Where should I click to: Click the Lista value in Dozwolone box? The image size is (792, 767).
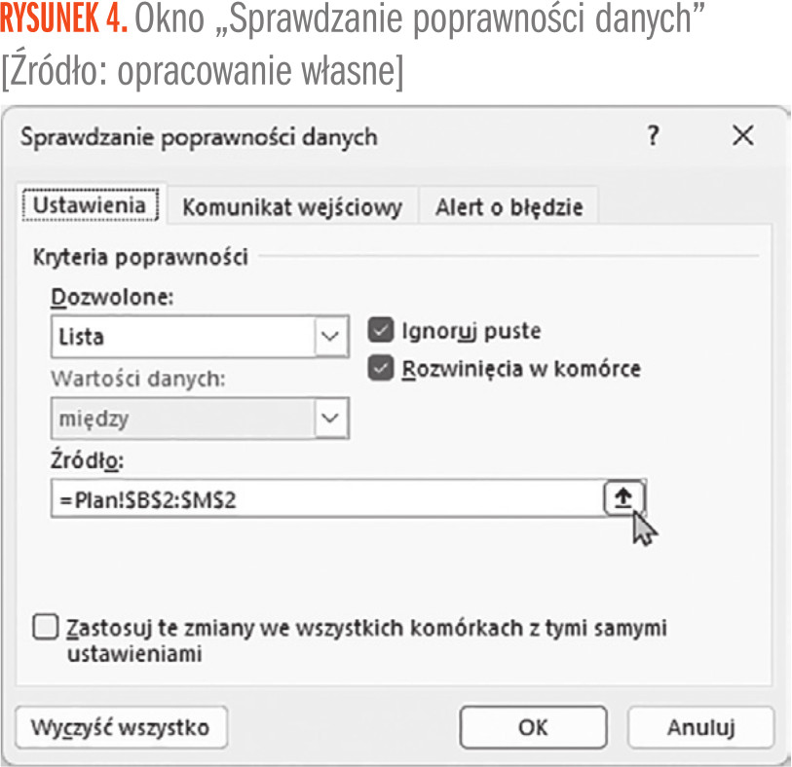click(x=181, y=337)
